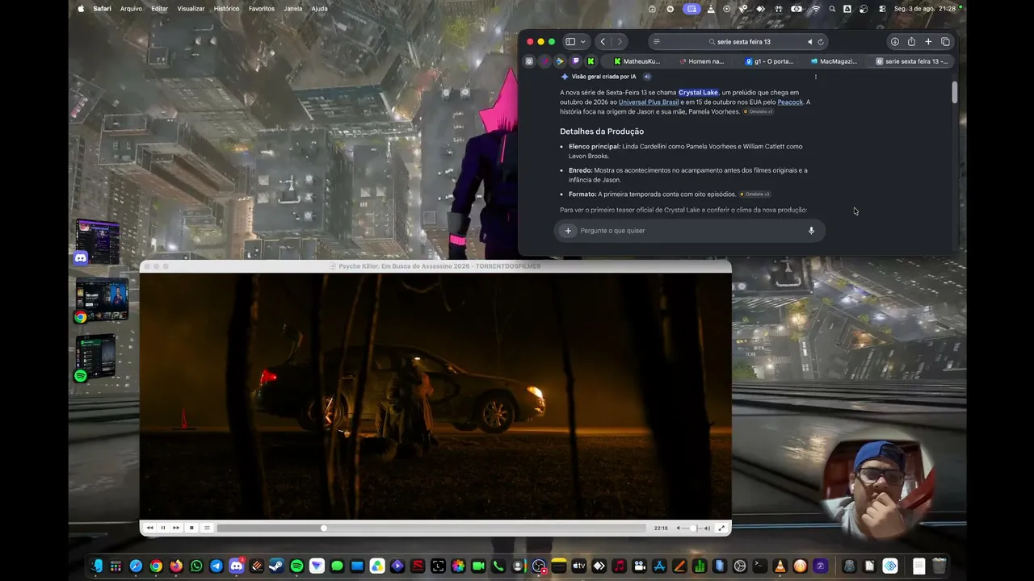This screenshot has width=1034, height=581.
Task: Open Telegram from the Dock
Action: click(x=216, y=566)
